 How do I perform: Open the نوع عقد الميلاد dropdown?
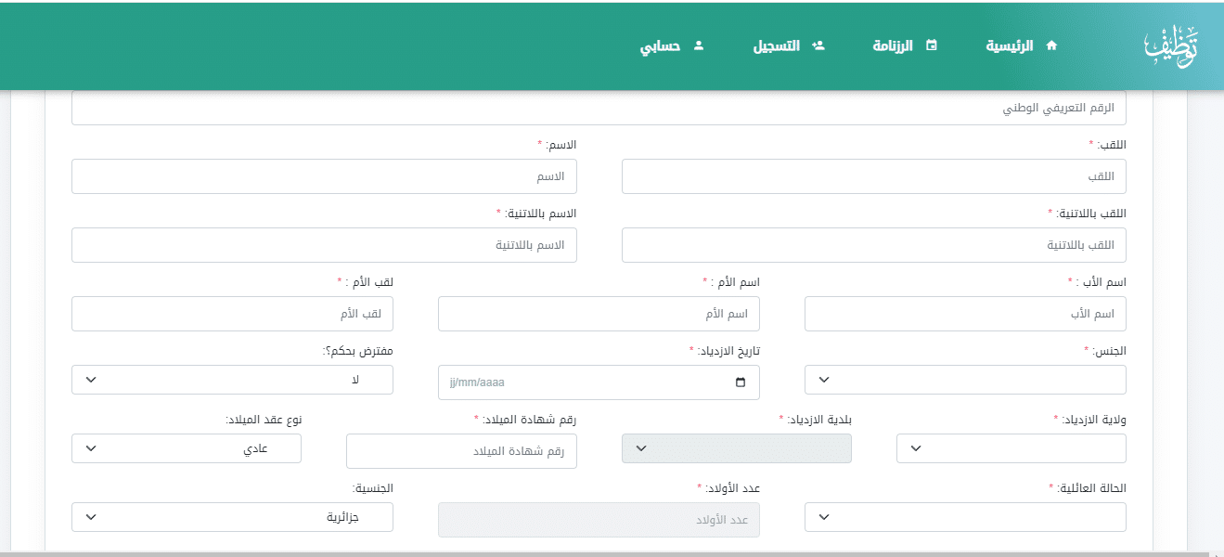tap(187, 448)
